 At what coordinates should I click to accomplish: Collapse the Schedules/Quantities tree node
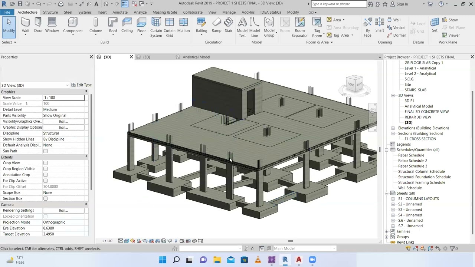387,150
